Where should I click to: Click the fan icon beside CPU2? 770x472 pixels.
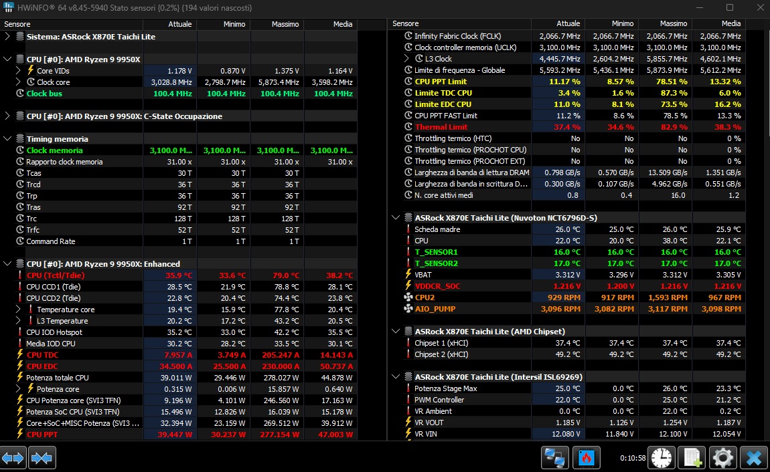pos(408,297)
